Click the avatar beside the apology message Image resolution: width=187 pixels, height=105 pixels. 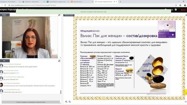[1, 66]
